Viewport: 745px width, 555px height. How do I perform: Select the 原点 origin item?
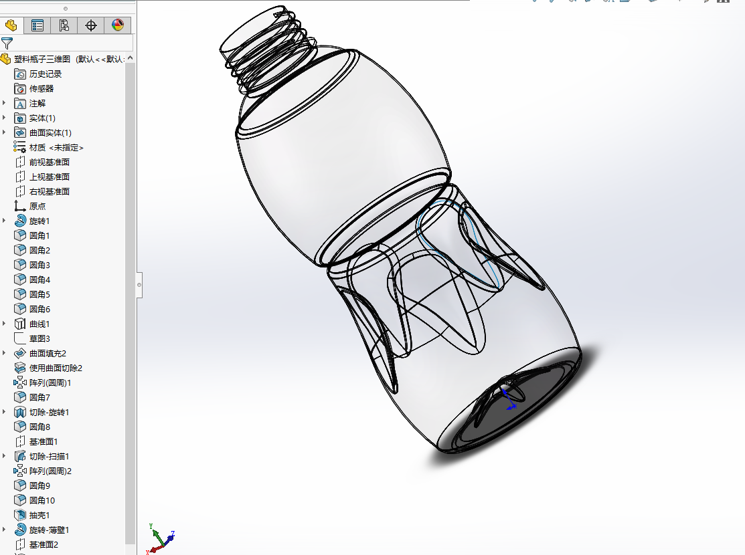[x=37, y=207]
